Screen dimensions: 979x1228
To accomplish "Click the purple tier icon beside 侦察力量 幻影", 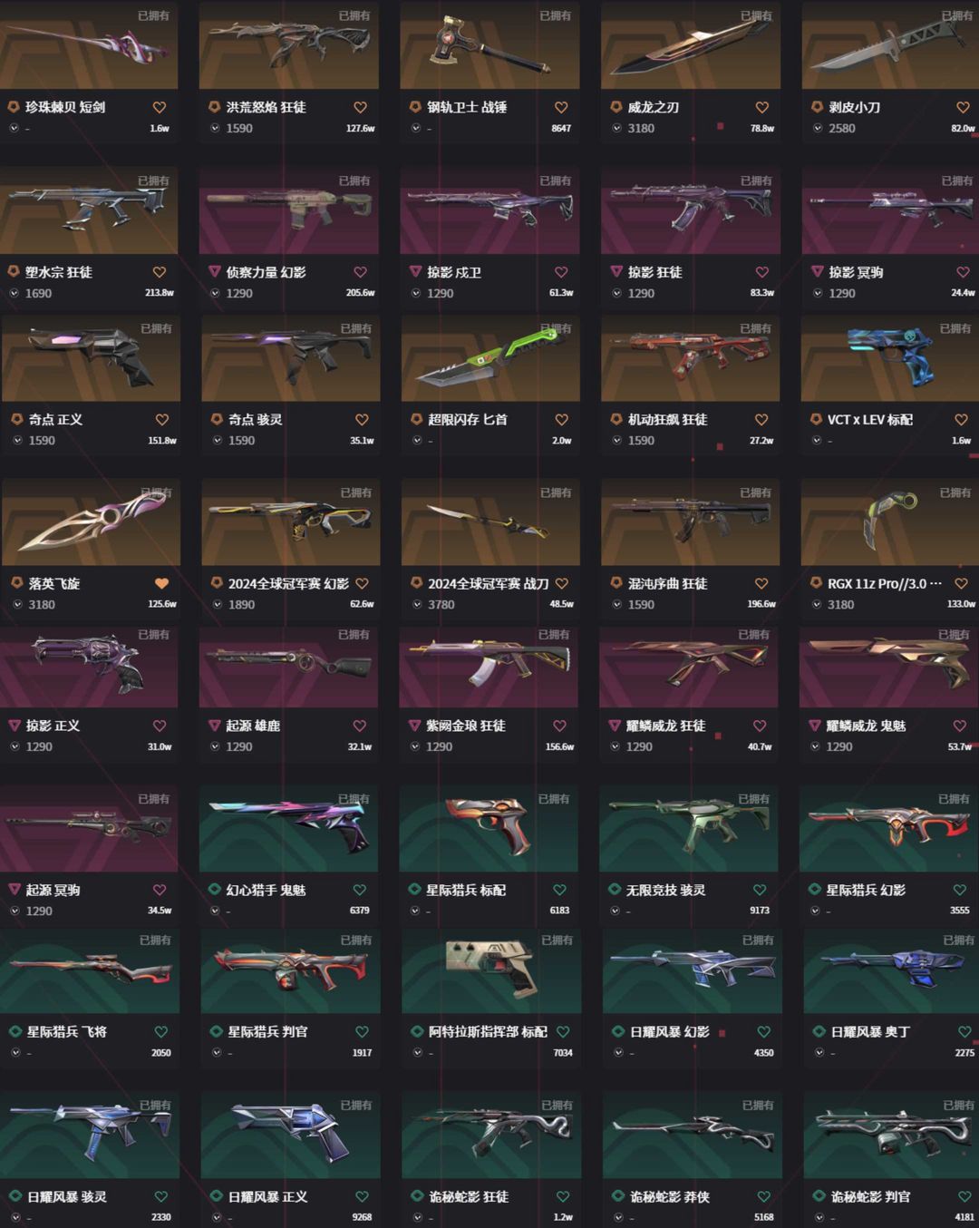I will click(215, 272).
